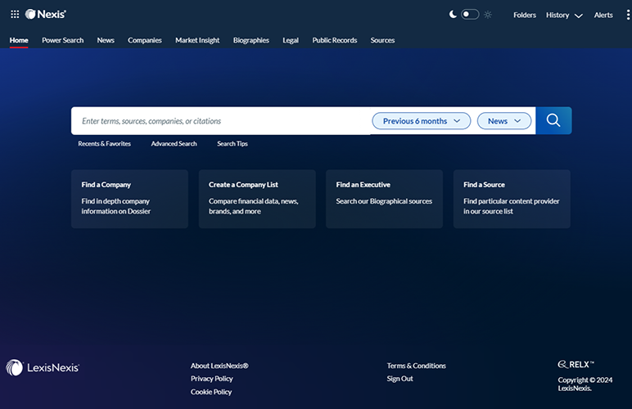Click the RELX logo in footer

(576, 365)
